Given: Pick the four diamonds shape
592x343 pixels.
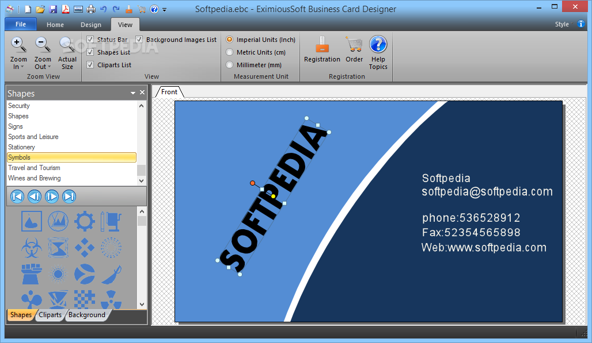Looking at the screenshot, I should pyautogui.click(x=85, y=248).
